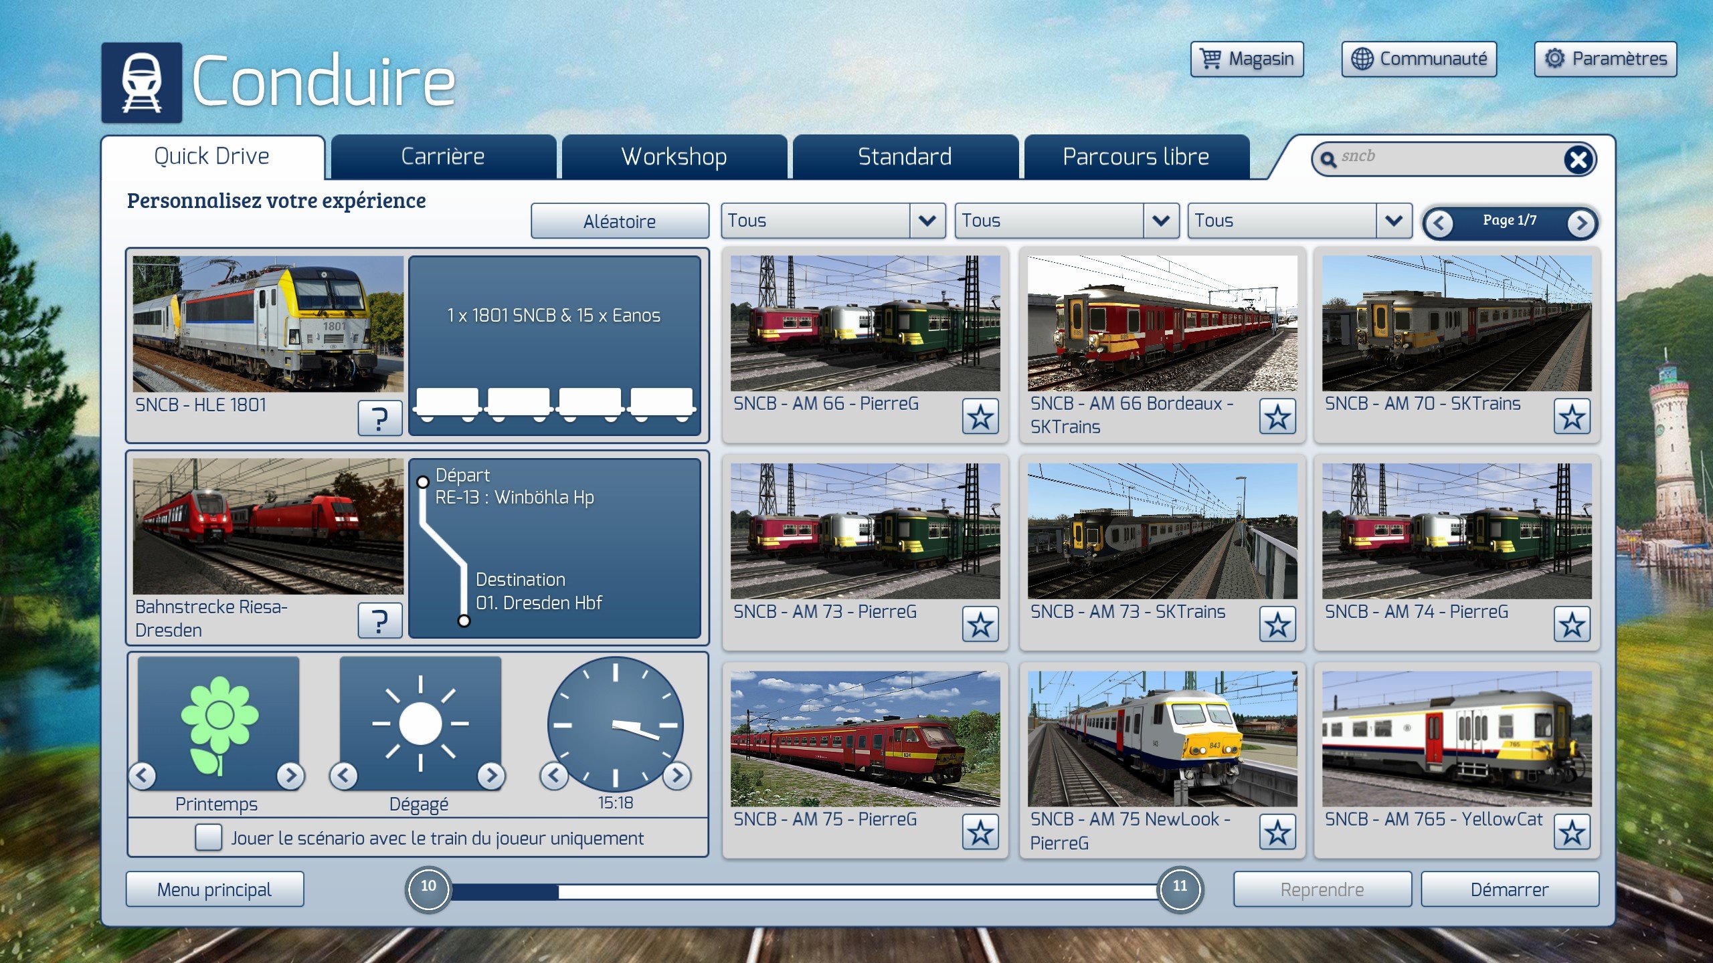This screenshot has width=1713, height=963.
Task: Click the white wagon consist icons
Action: 555,405
